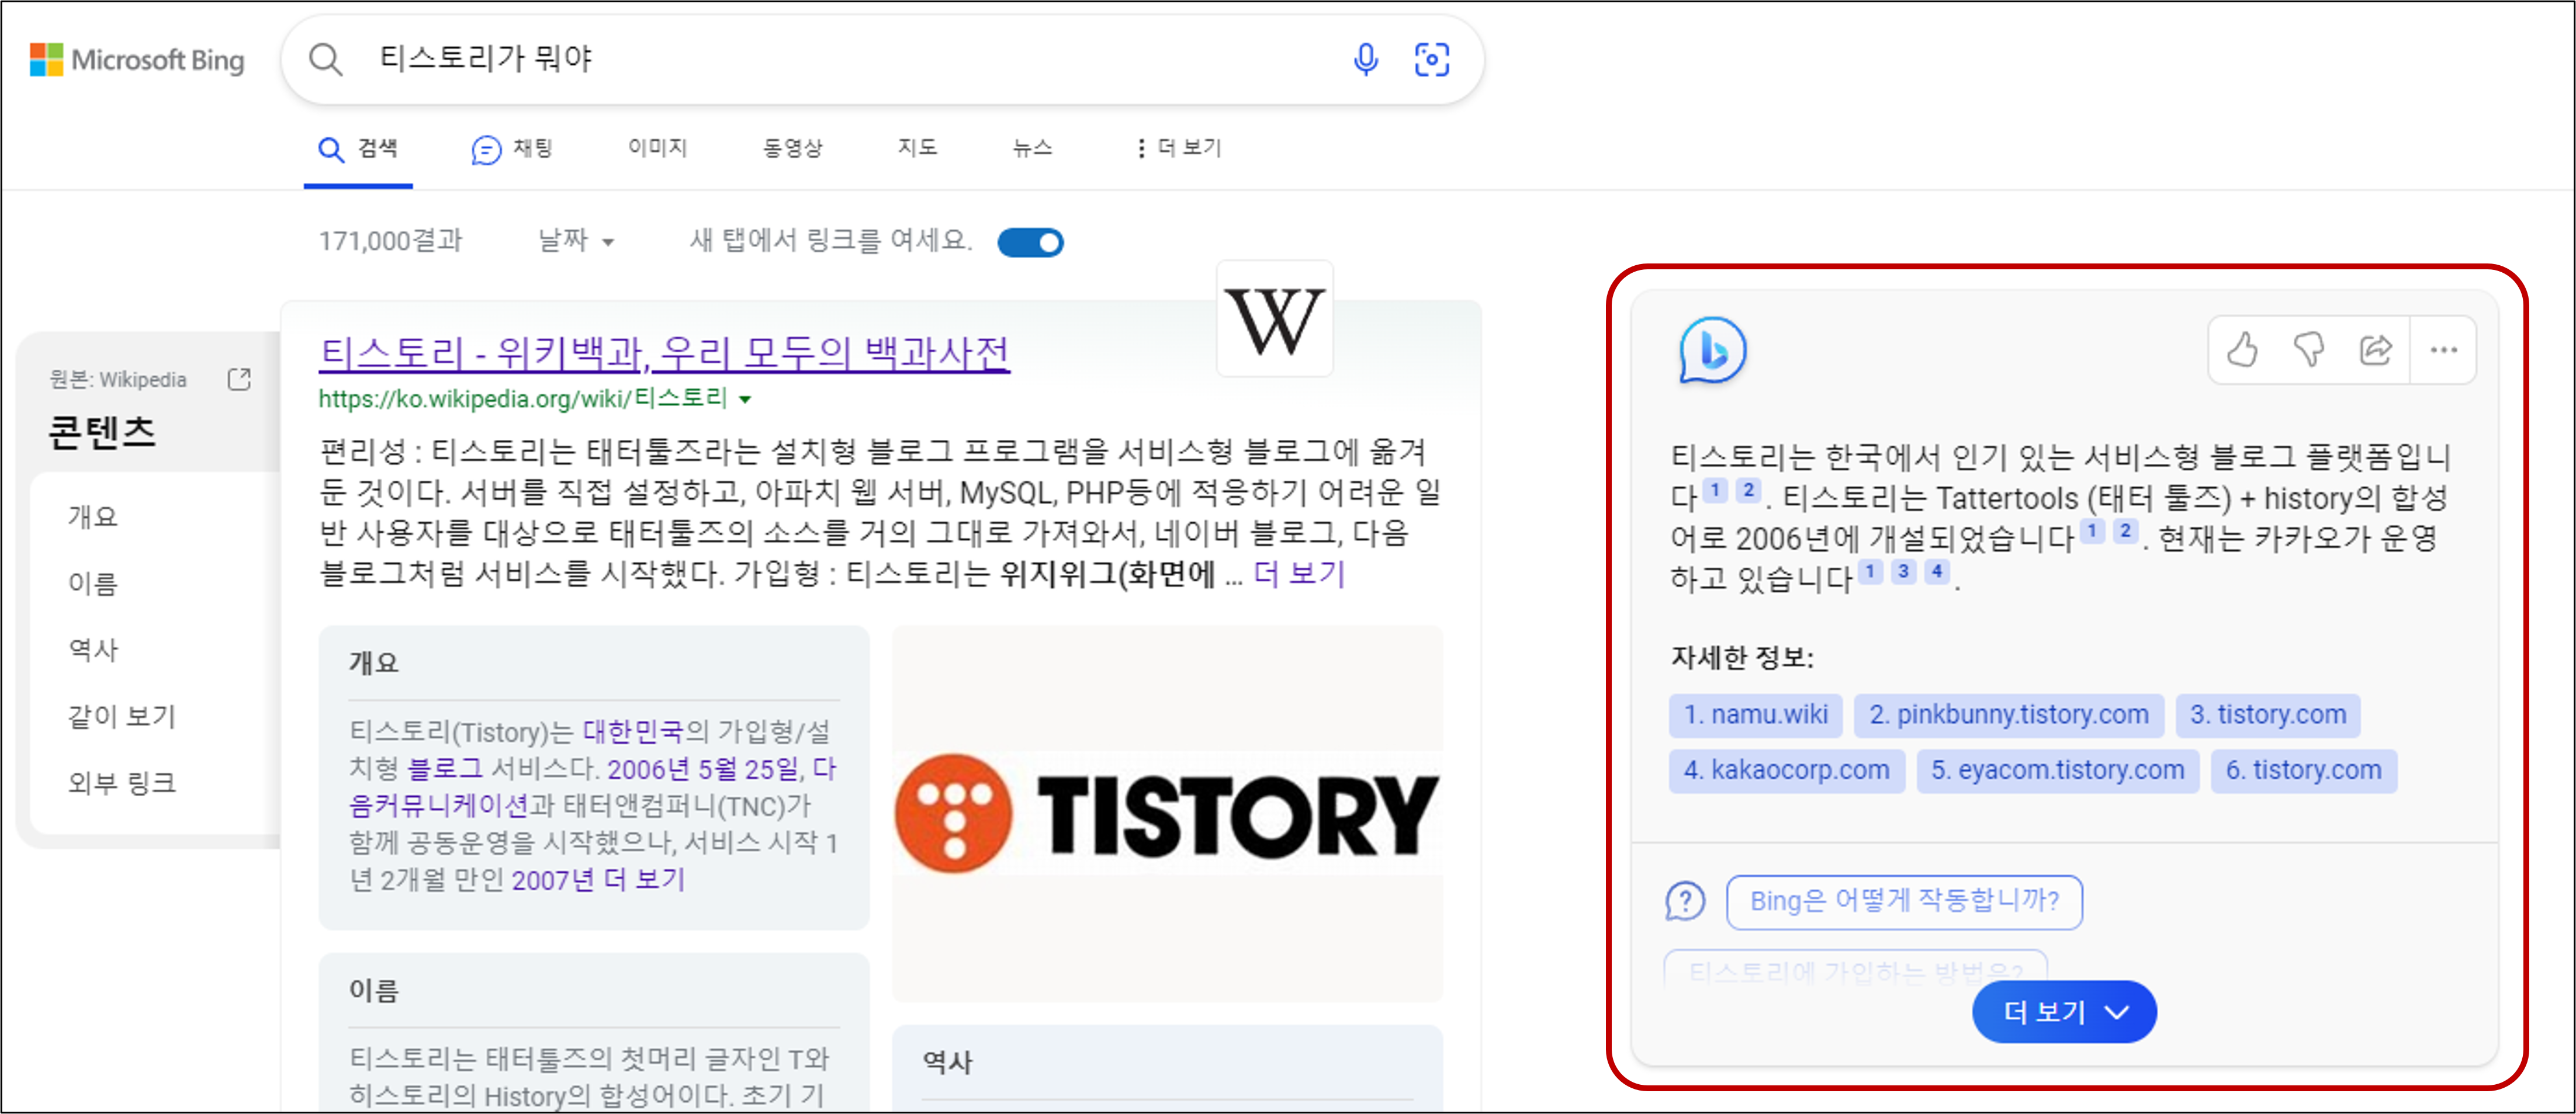This screenshot has width=2576, height=1114.
Task: Click the 171,000결과 result count
Action: [x=390, y=241]
